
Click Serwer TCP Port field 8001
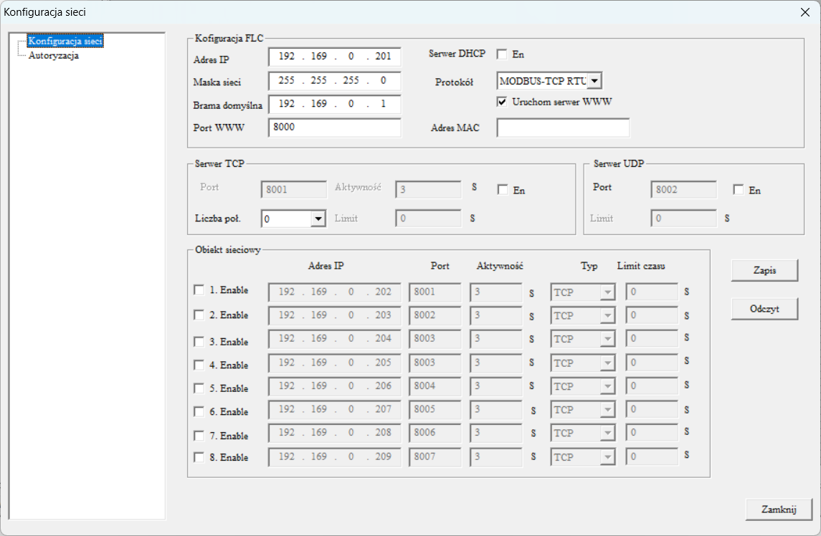click(x=294, y=189)
